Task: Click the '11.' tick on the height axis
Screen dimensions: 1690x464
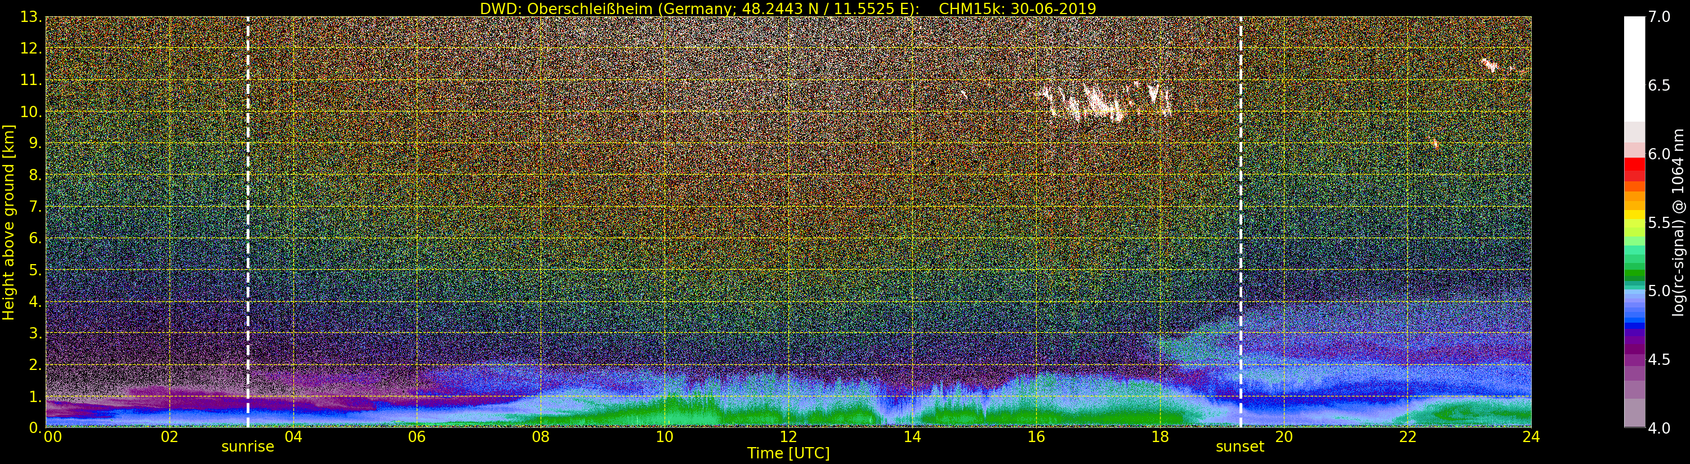Action: [x=31, y=80]
